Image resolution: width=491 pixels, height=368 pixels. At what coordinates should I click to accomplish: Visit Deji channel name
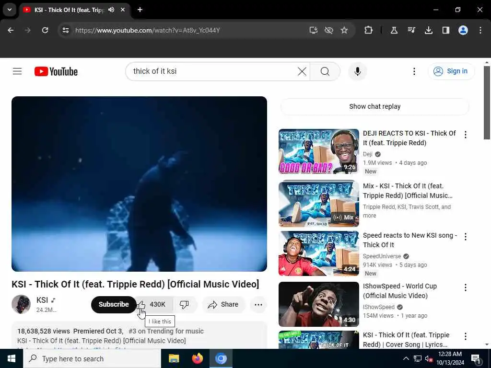pos(368,154)
